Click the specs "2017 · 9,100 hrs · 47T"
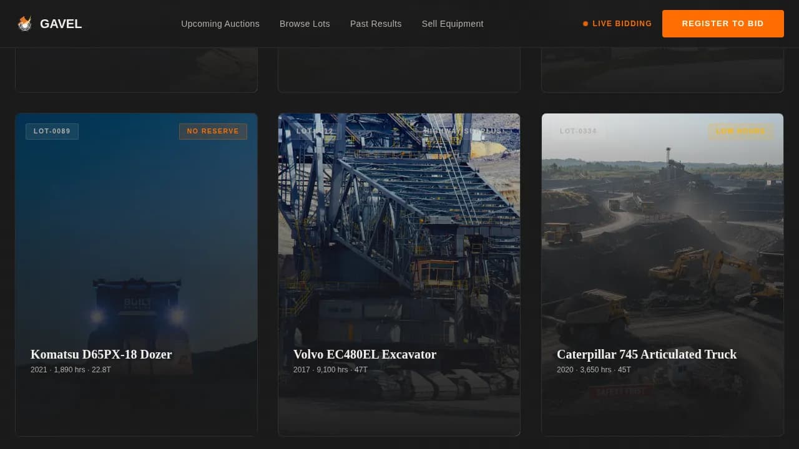This screenshot has width=799, height=449. click(x=330, y=370)
